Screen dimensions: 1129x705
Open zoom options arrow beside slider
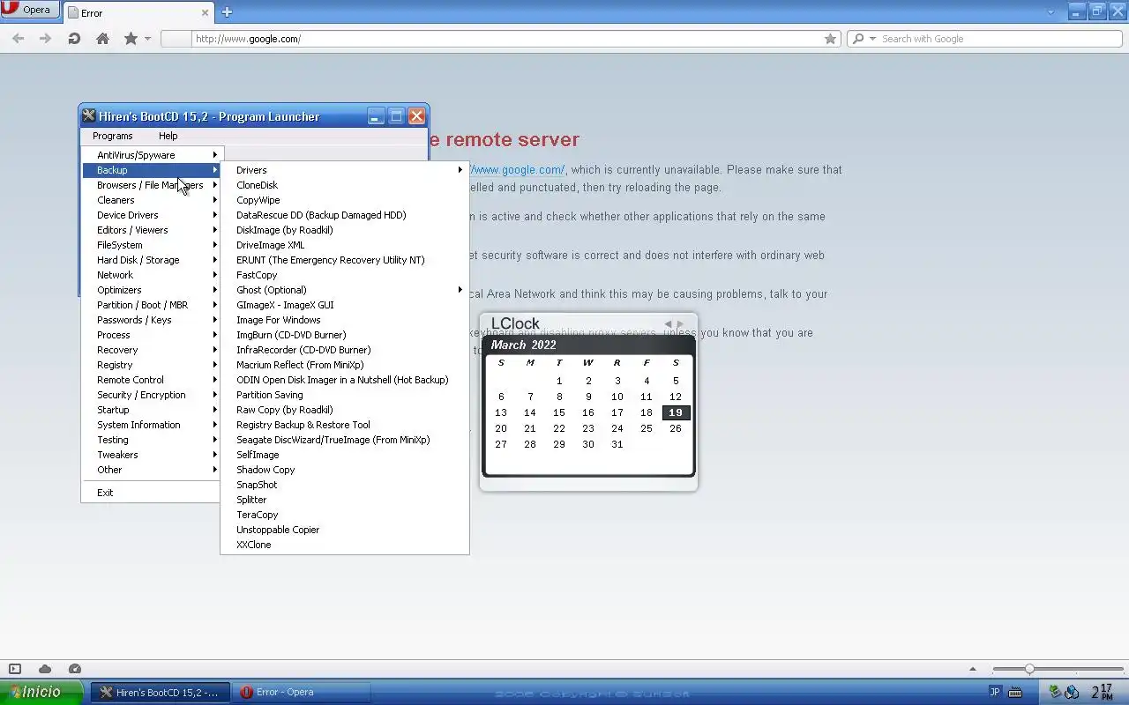(973, 669)
